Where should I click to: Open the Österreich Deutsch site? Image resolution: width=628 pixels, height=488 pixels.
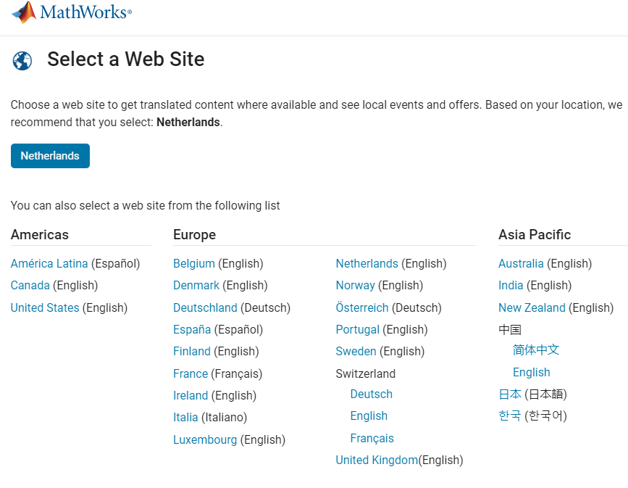tap(361, 307)
